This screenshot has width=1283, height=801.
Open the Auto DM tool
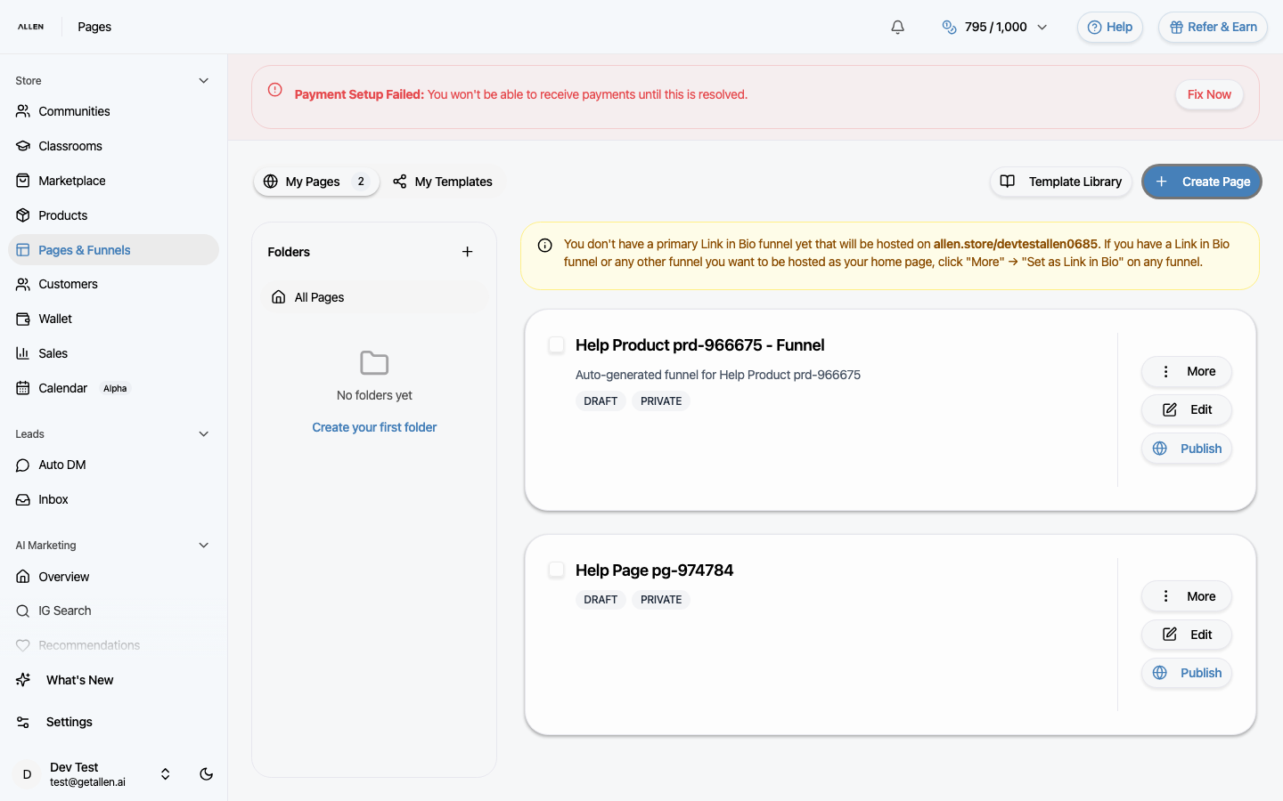pos(61,464)
